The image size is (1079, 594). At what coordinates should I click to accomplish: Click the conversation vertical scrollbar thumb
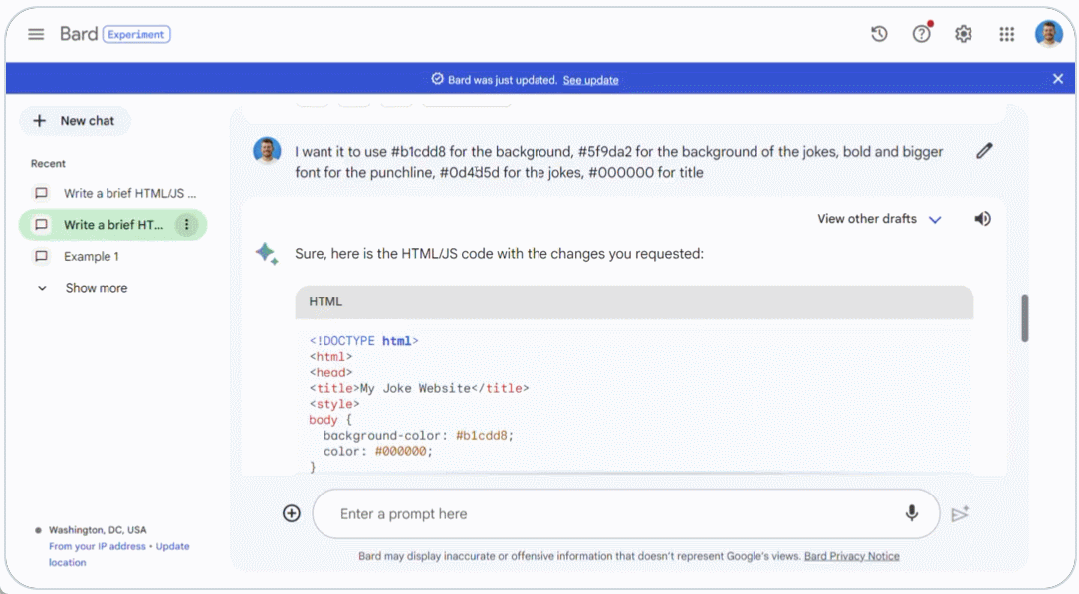(1025, 318)
